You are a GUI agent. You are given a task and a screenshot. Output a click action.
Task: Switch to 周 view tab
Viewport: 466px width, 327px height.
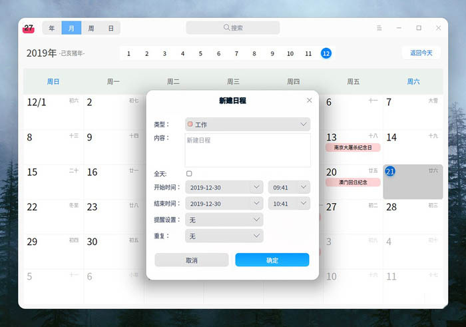point(91,28)
